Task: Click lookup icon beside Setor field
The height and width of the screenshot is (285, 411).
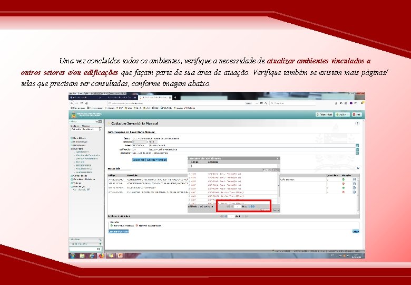Action: (x=358, y=146)
